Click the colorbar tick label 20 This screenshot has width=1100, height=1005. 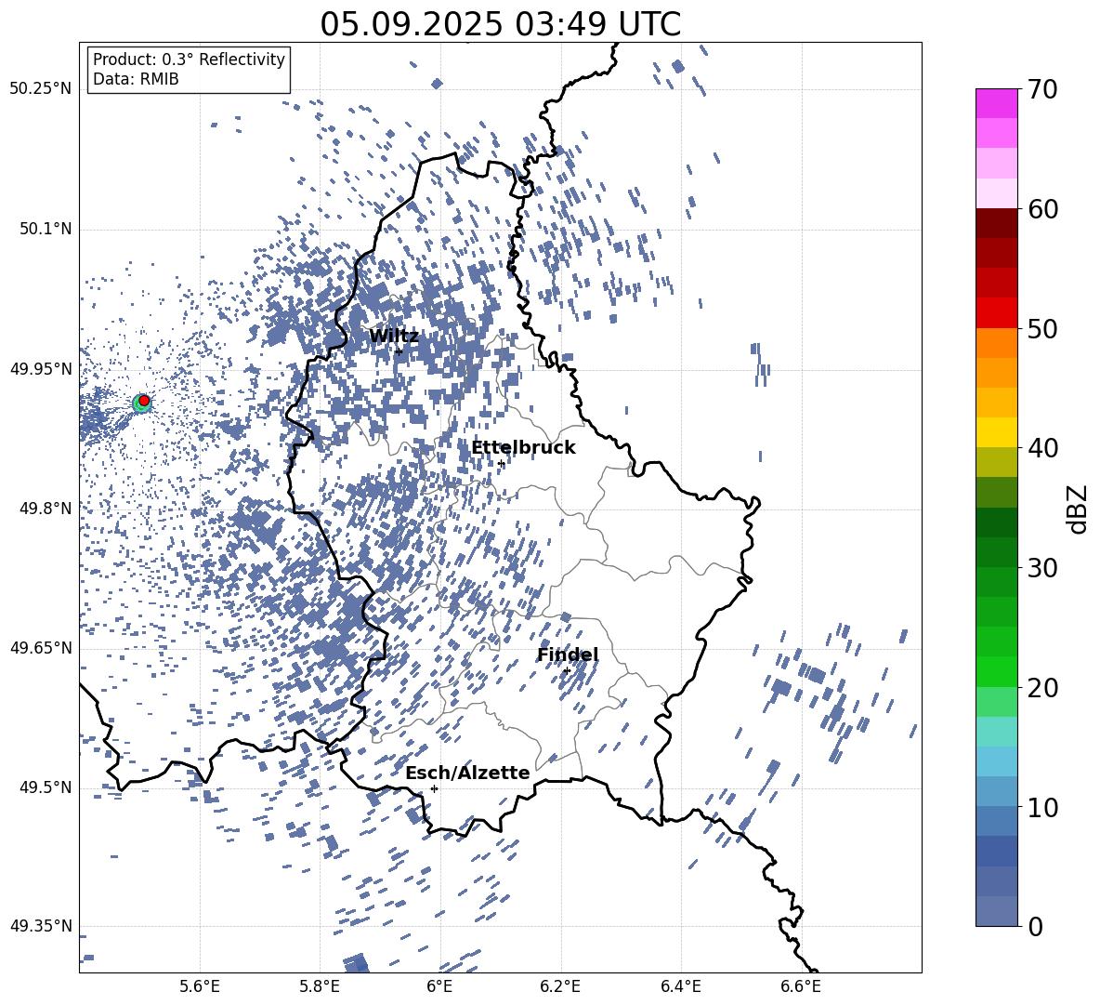coord(1041,688)
